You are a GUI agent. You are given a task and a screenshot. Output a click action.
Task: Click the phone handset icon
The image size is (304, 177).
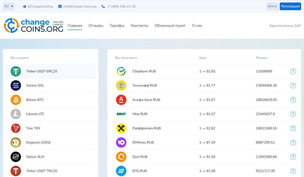(103, 7)
